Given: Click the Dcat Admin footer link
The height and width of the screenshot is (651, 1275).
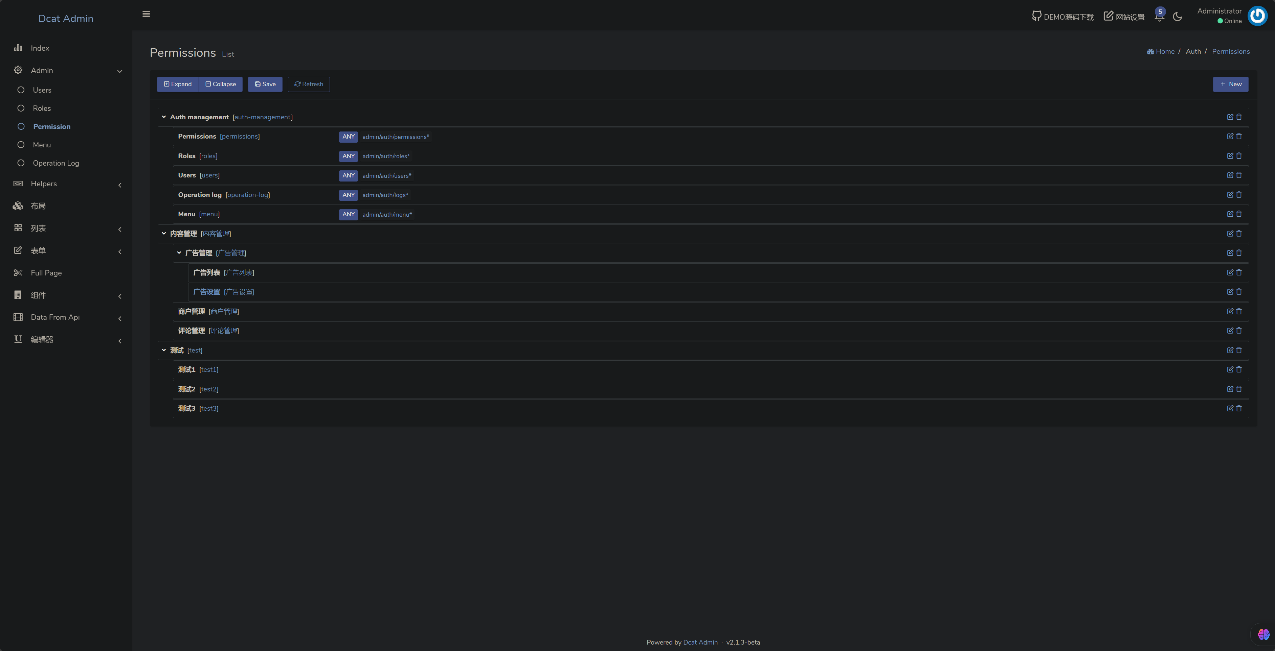Looking at the screenshot, I should pos(700,642).
